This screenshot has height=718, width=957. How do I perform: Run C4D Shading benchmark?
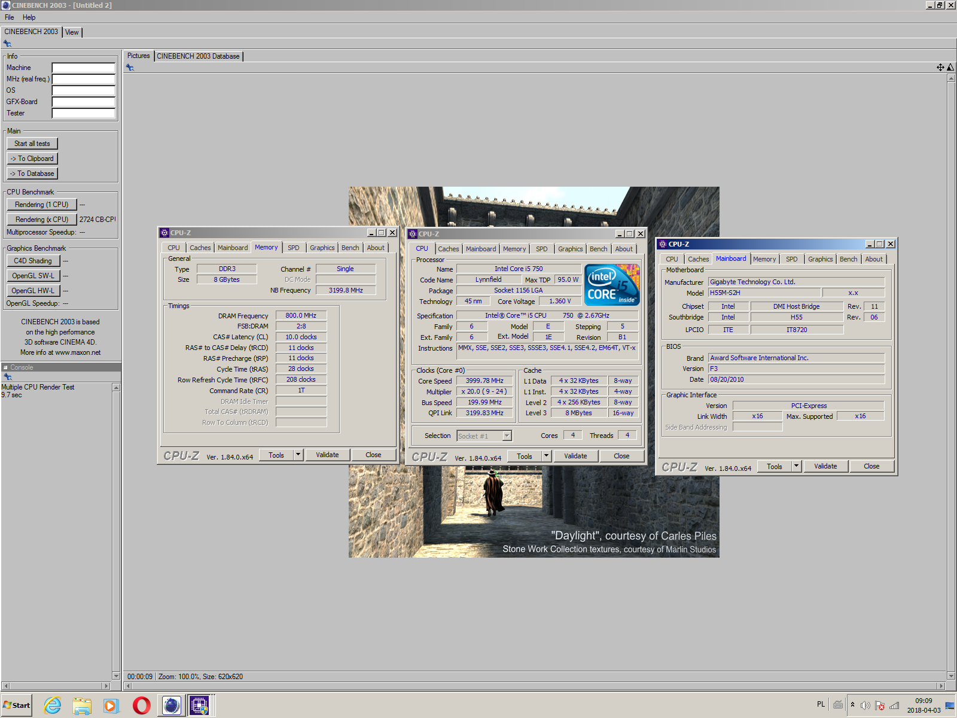(33, 261)
